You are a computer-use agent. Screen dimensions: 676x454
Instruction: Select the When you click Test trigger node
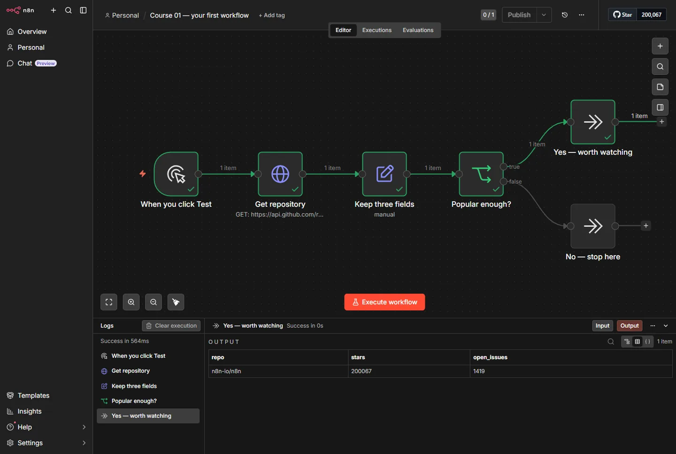click(176, 174)
